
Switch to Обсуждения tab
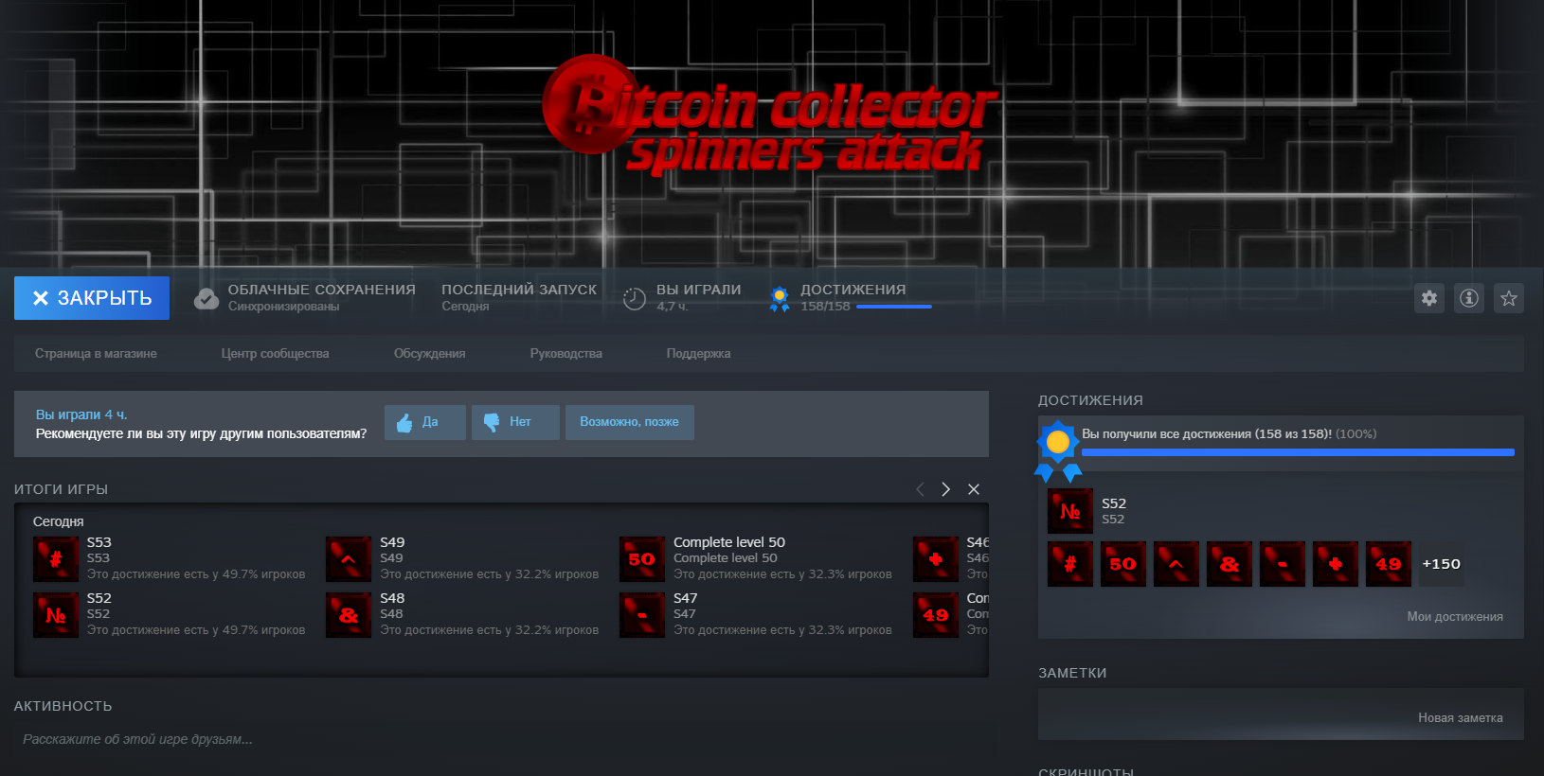click(x=429, y=353)
